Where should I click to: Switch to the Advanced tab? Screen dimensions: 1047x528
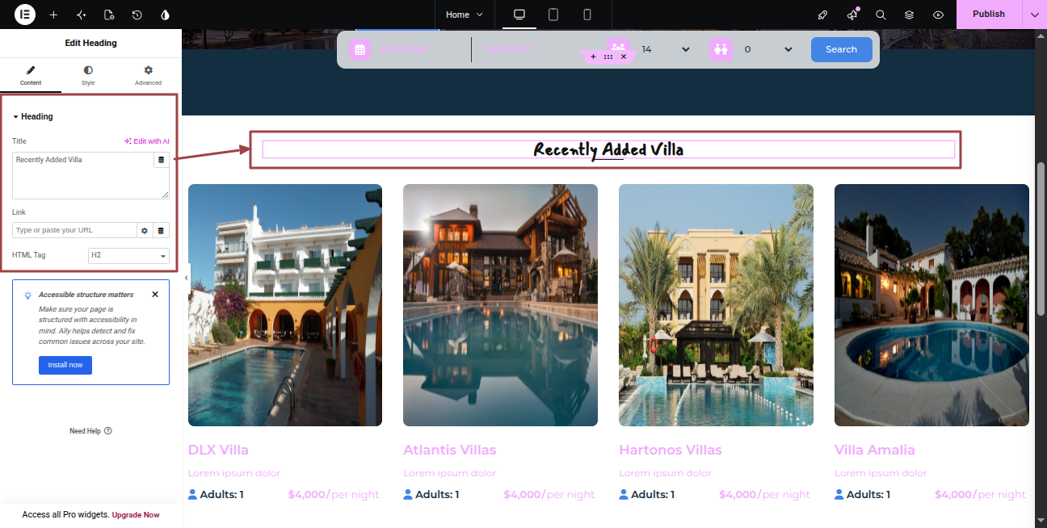pyautogui.click(x=148, y=76)
